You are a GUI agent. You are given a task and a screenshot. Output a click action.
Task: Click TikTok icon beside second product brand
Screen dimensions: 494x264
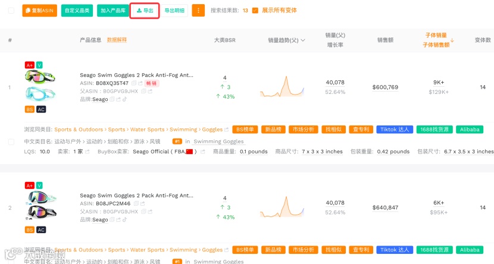[124, 219]
